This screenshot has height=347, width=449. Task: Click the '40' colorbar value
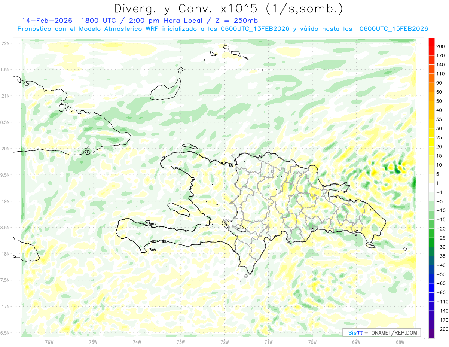point(439,110)
